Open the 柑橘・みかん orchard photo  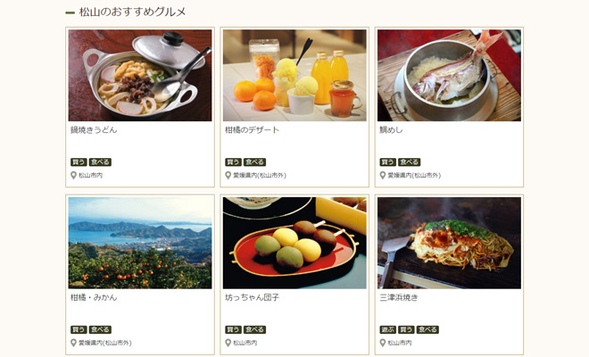(140, 243)
